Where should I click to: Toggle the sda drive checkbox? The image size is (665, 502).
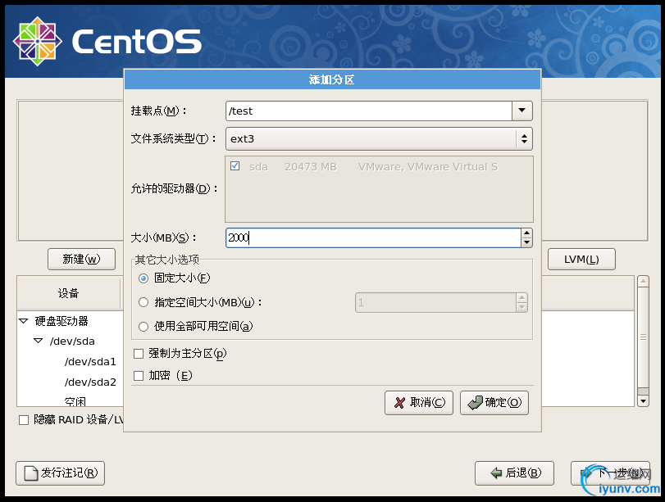point(235,166)
